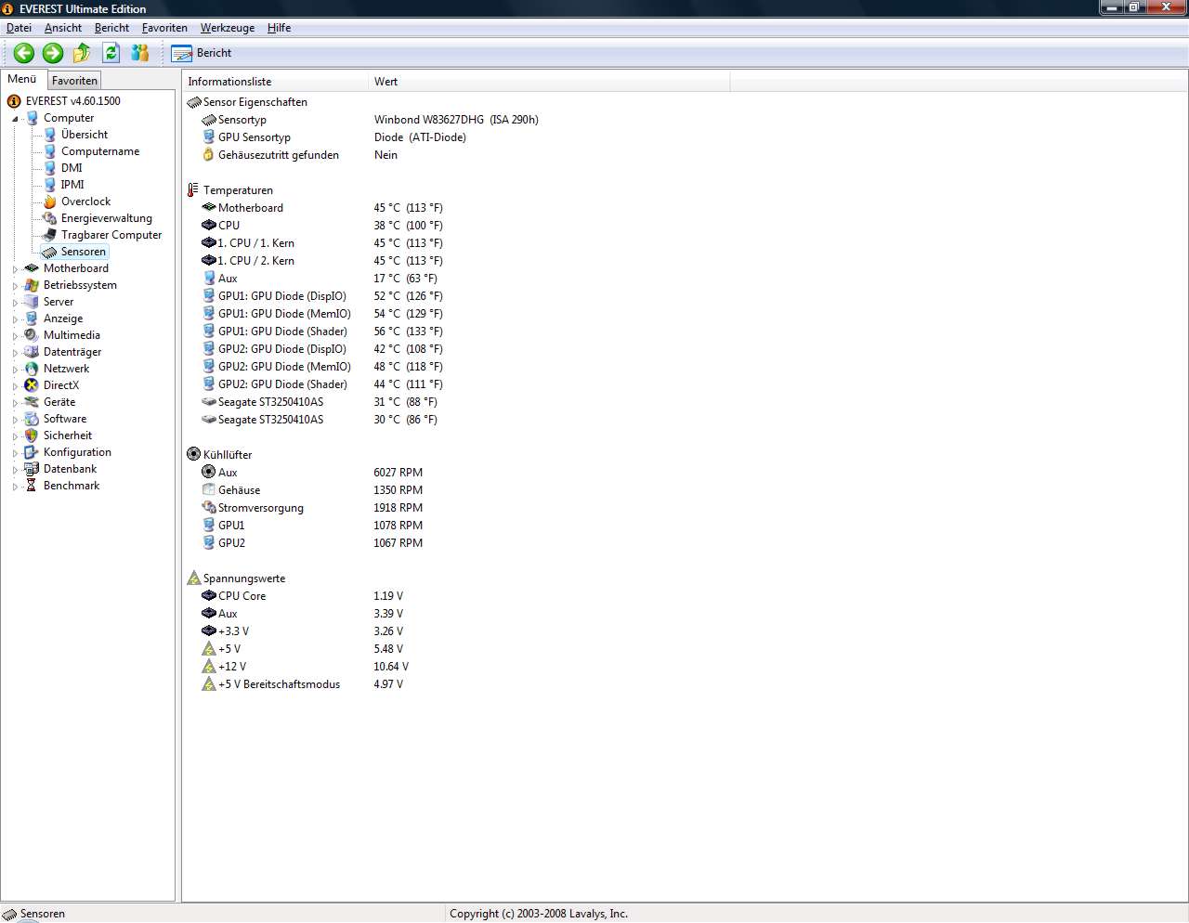The height and width of the screenshot is (923, 1189).
Task: Select Computername in the tree
Action: point(100,151)
